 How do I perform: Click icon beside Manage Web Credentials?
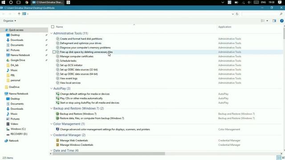57,140
